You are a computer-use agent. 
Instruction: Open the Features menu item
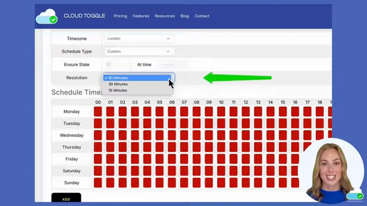(x=141, y=16)
